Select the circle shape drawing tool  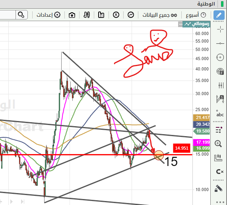(220, 57)
